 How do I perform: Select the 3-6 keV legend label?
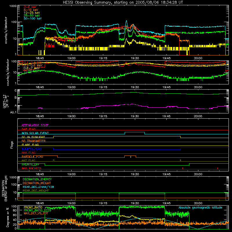click(30, 7)
